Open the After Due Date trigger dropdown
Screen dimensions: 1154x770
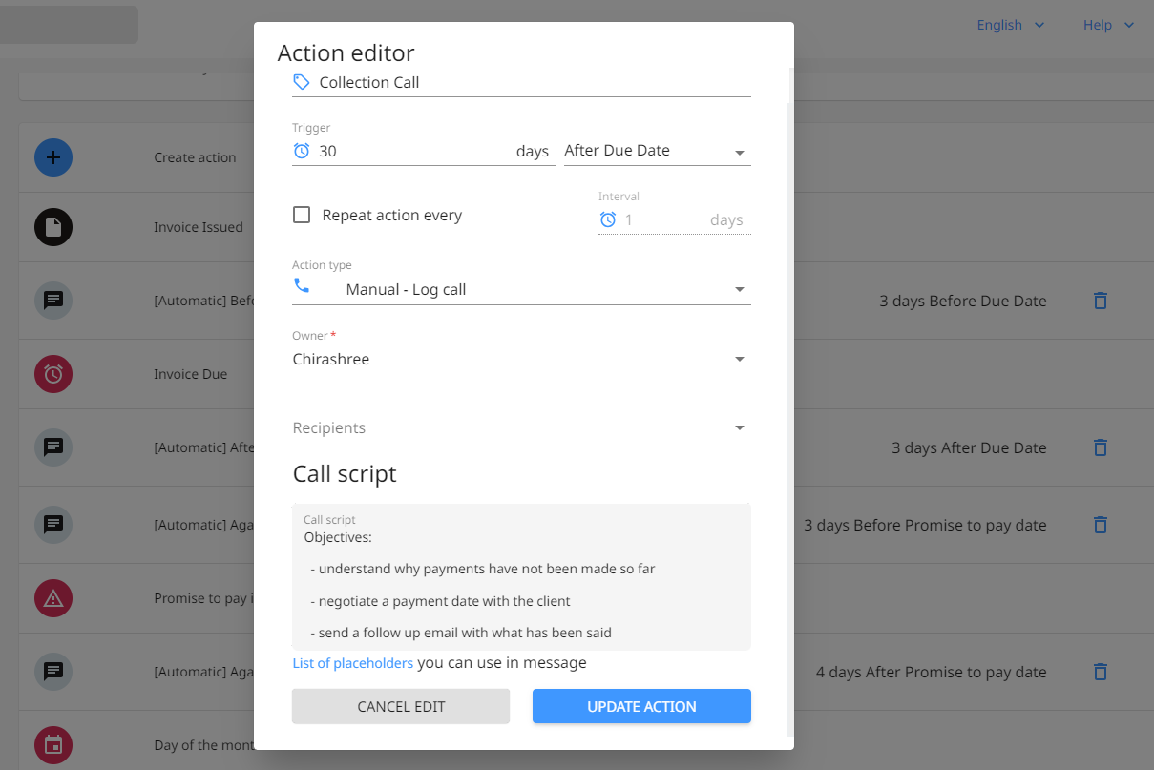tap(657, 151)
